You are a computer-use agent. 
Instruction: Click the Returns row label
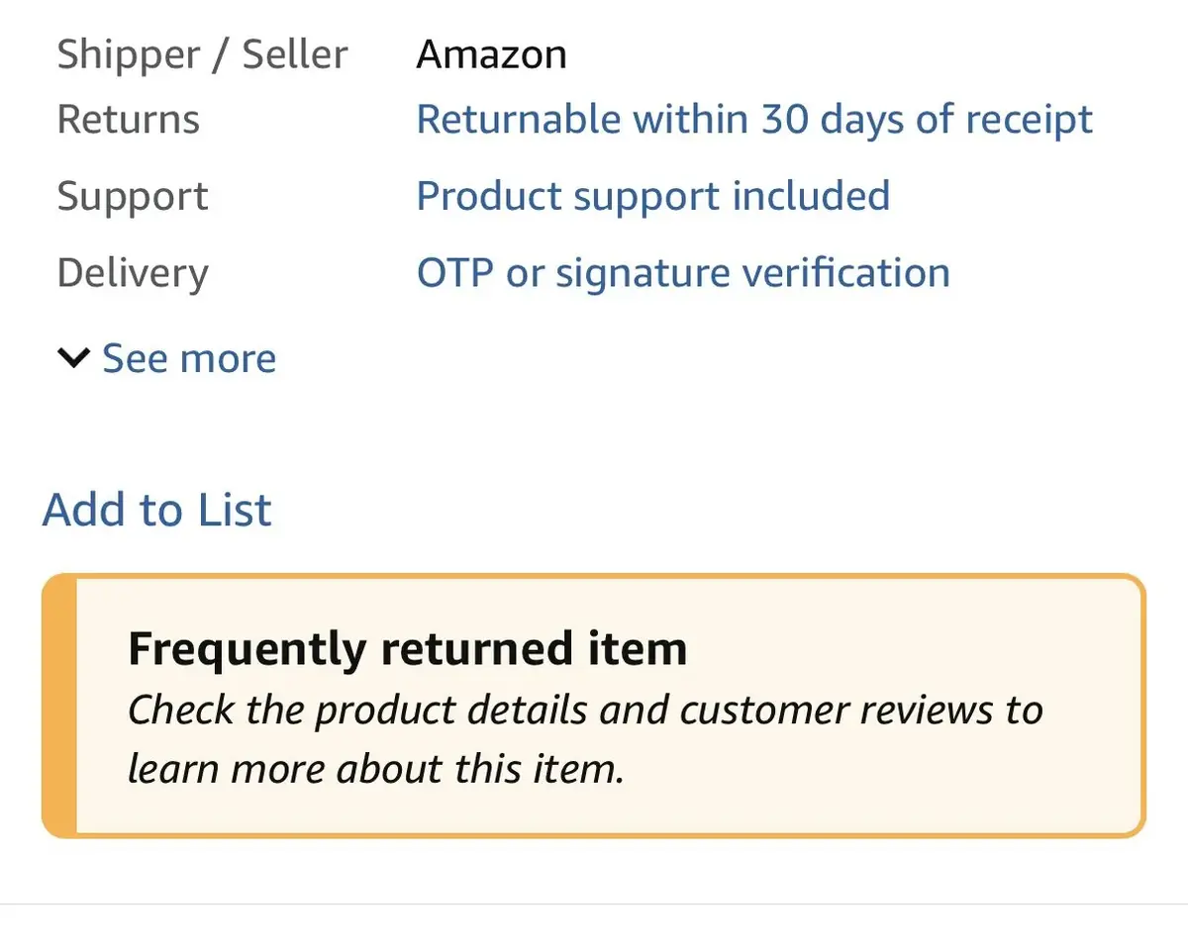[129, 119]
